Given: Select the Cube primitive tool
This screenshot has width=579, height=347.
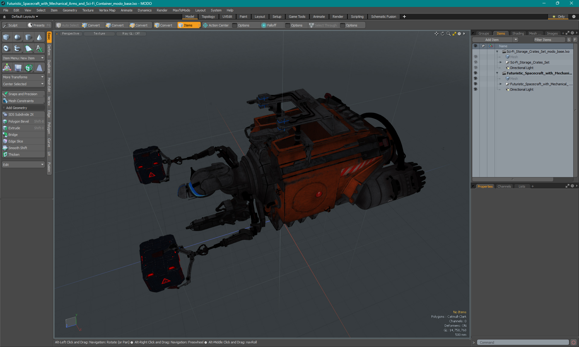Looking at the screenshot, I should click(x=7, y=37).
